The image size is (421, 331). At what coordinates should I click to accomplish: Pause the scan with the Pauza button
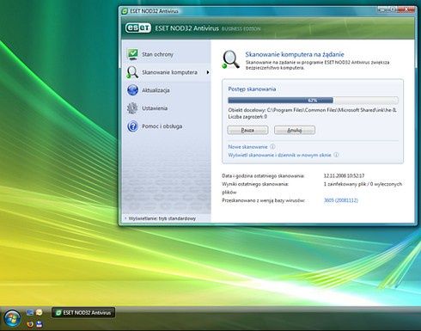247,130
